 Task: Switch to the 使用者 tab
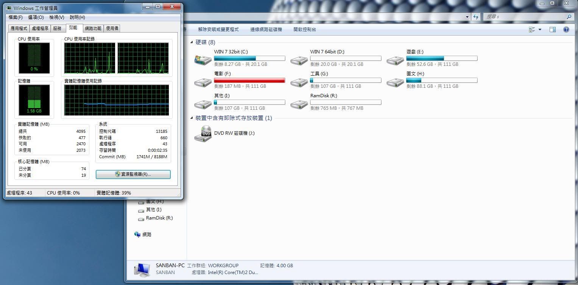(x=112, y=28)
